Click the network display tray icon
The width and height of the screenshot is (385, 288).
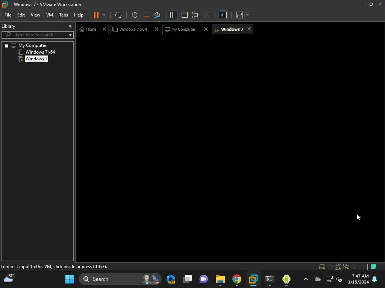tap(329, 279)
